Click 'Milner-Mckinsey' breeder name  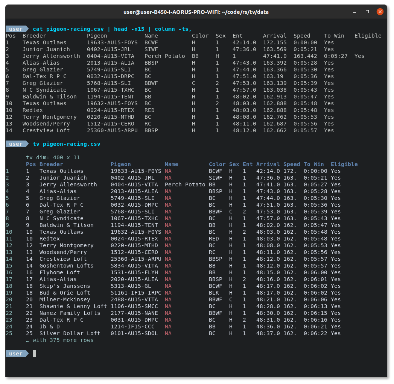[x=65, y=300]
